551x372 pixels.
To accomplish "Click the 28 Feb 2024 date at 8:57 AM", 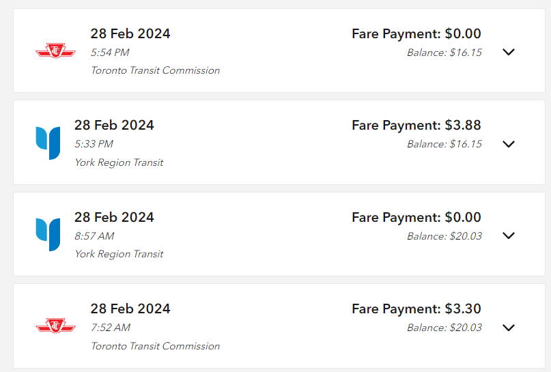I will [x=114, y=218].
